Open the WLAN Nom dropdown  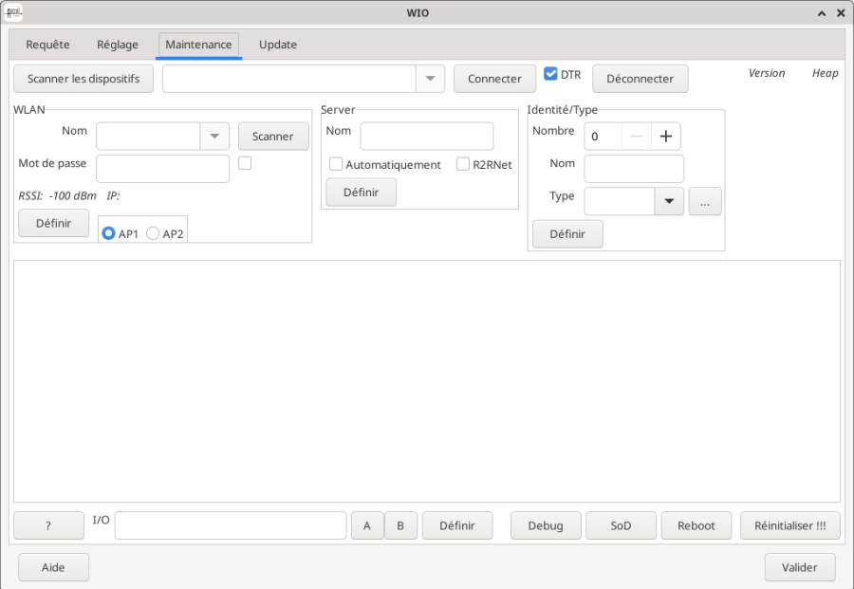coord(214,137)
